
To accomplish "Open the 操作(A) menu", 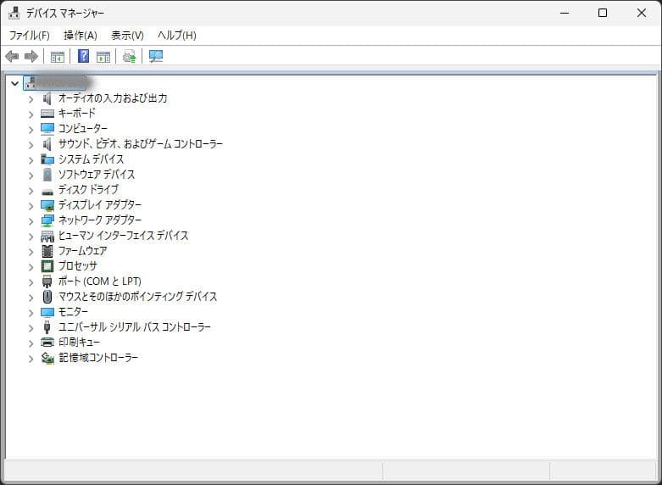I will 81,36.
